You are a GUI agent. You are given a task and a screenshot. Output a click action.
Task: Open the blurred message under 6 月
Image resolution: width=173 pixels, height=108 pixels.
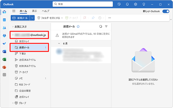pos(81,55)
